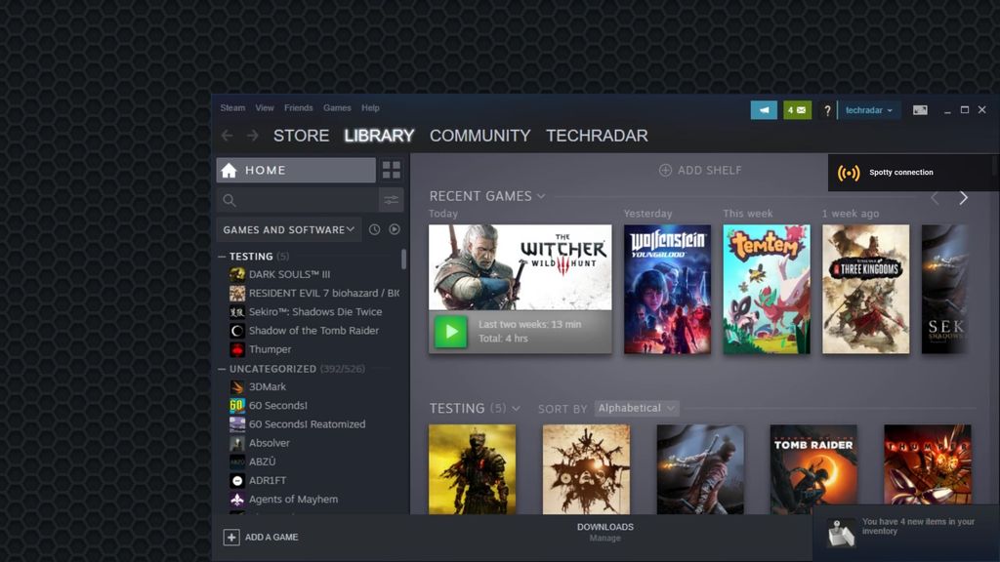
Task: Open the techradar account dropdown
Action: tap(868, 110)
